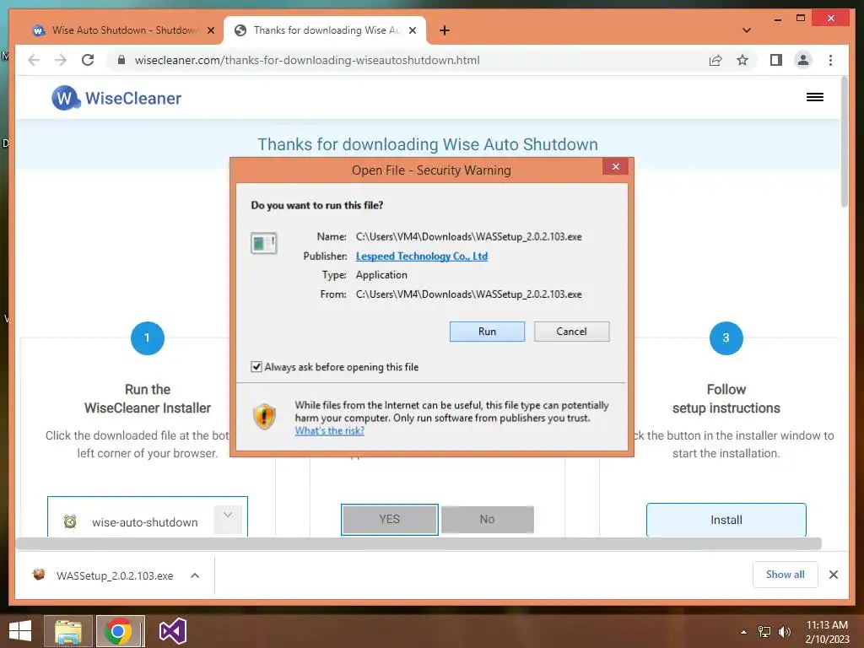Open the taskbar clock and date

(827, 632)
